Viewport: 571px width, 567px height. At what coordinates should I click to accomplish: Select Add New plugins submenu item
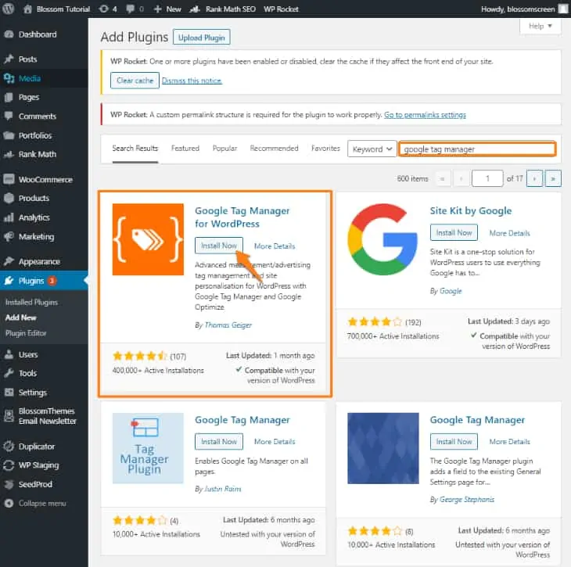pyautogui.click(x=21, y=318)
